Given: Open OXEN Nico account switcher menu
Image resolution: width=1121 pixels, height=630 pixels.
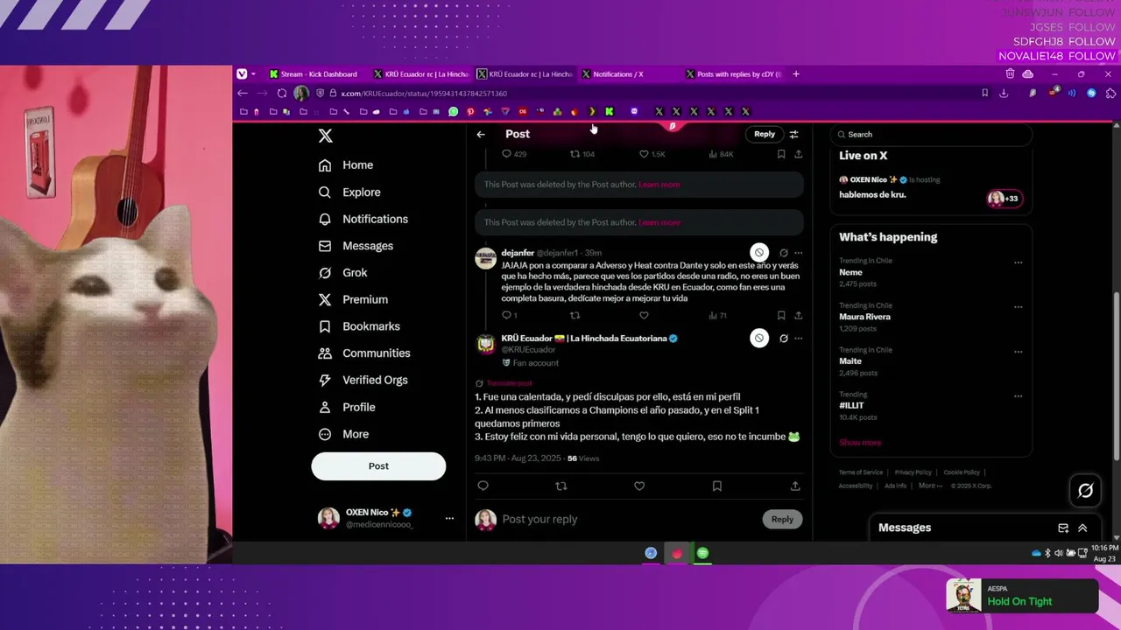Looking at the screenshot, I should [x=385, y=518].
